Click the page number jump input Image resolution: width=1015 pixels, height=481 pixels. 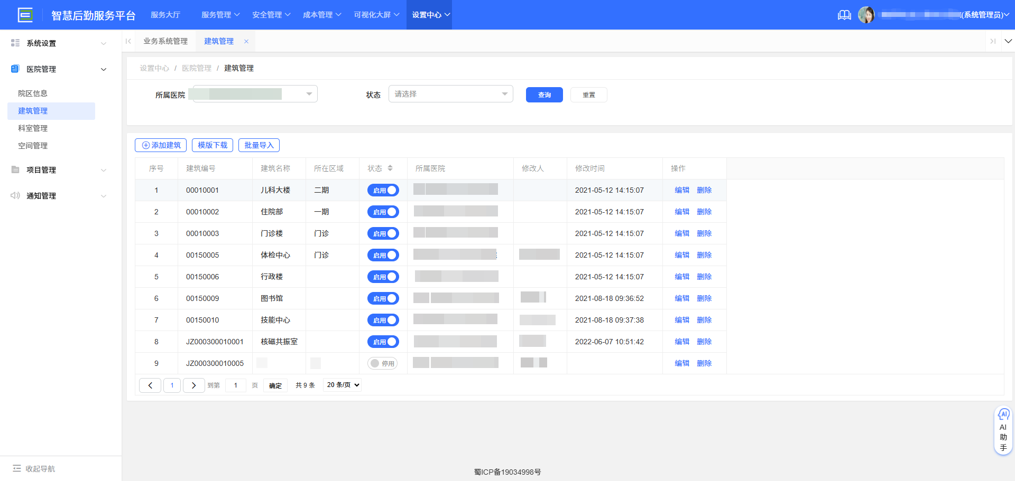coord(236,385)
